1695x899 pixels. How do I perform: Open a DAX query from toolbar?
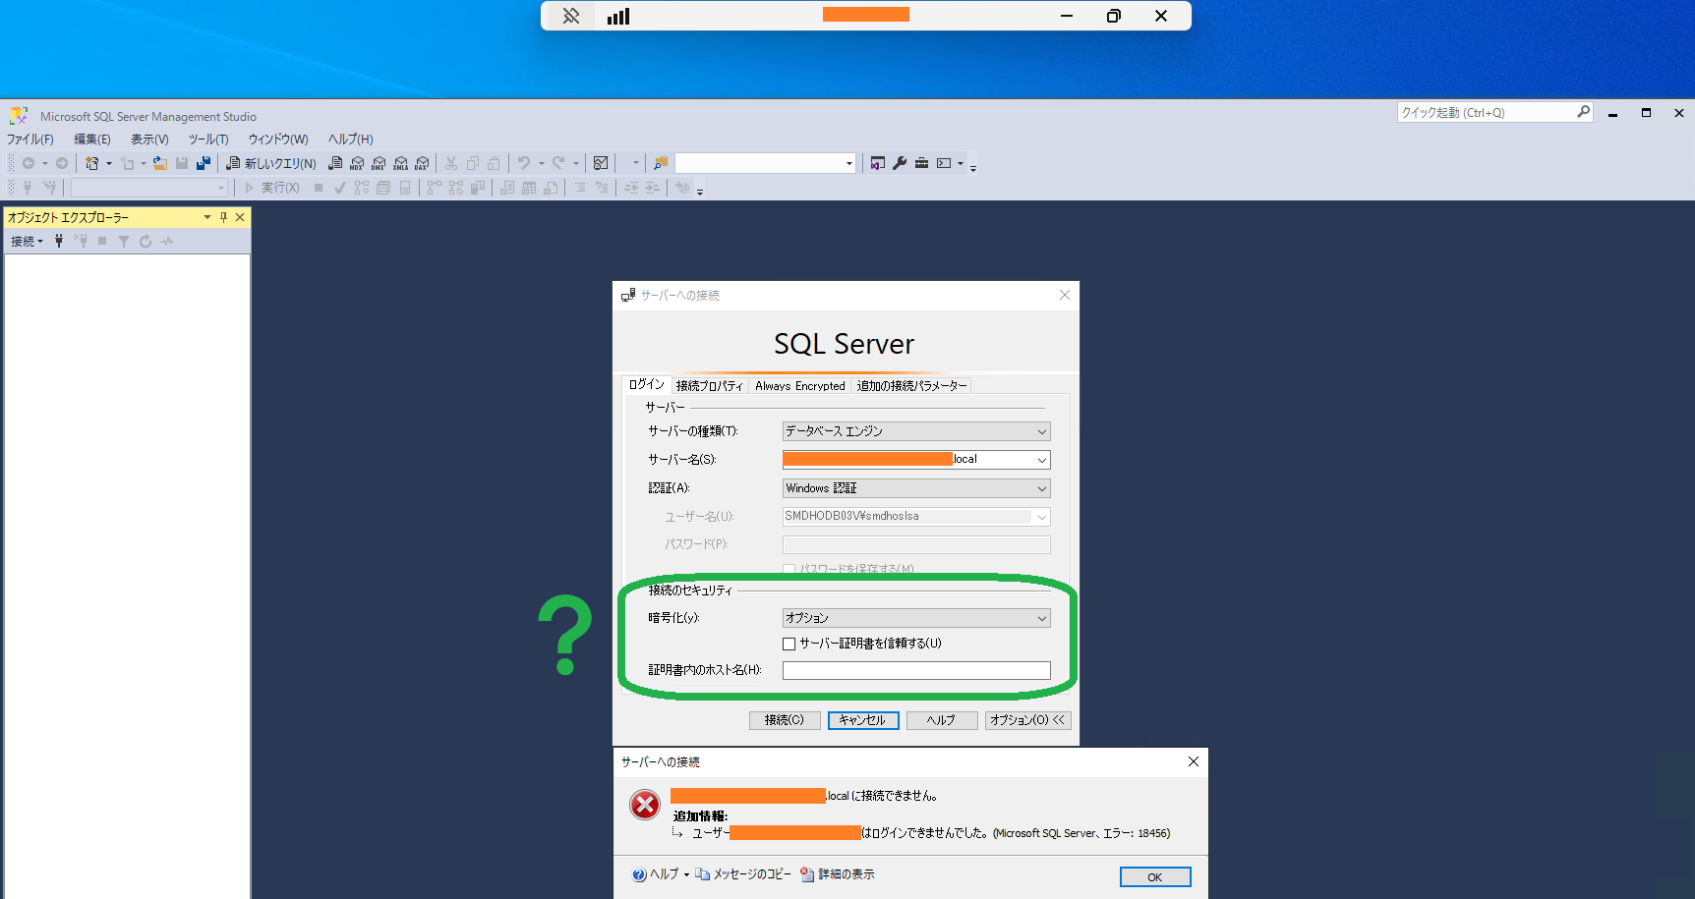pos(422,163)
